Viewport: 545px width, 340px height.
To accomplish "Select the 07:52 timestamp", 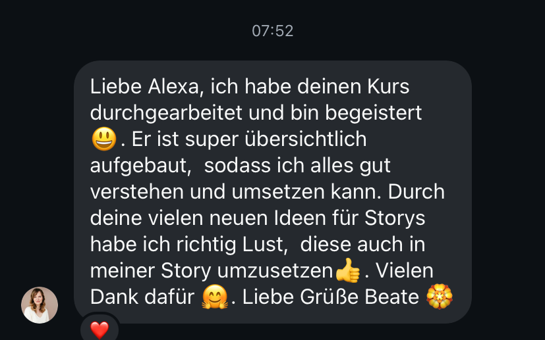I will click(x=273, y=31).
